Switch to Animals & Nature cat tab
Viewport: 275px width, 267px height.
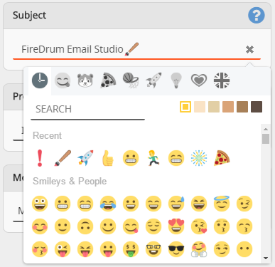(x=85, y=80)
